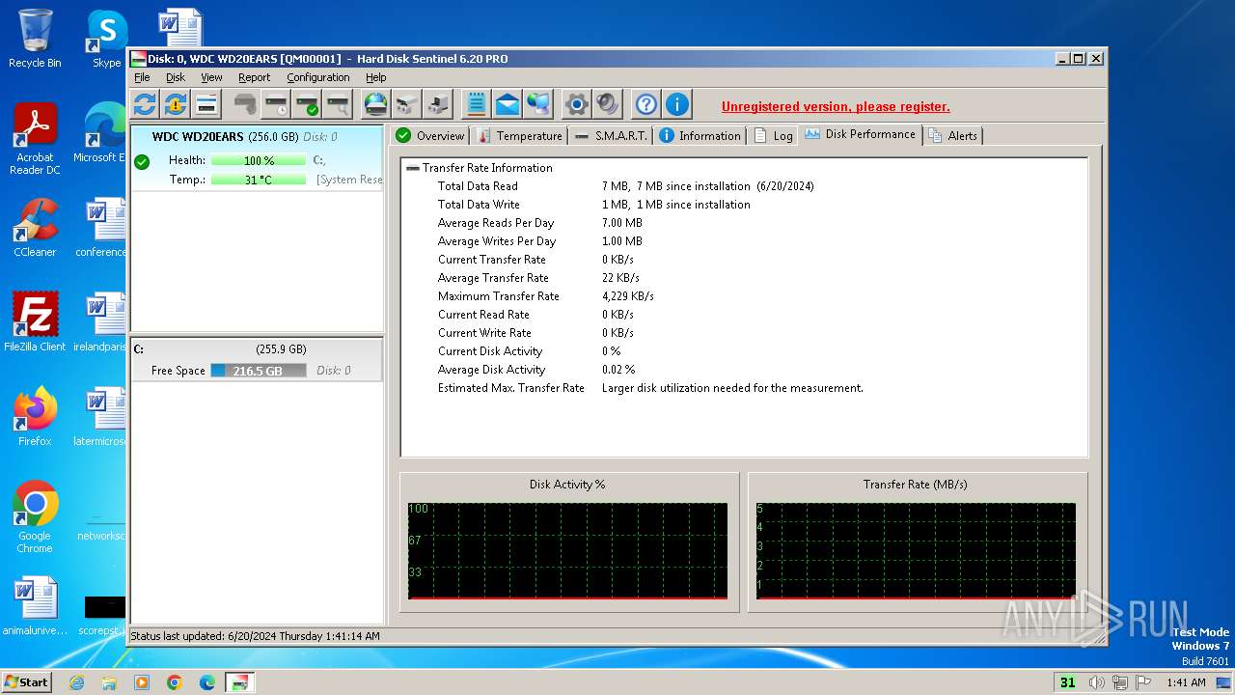Click the globe with disk toolbar icon
Screen dimensions: 1235x695
pos(376,104)
